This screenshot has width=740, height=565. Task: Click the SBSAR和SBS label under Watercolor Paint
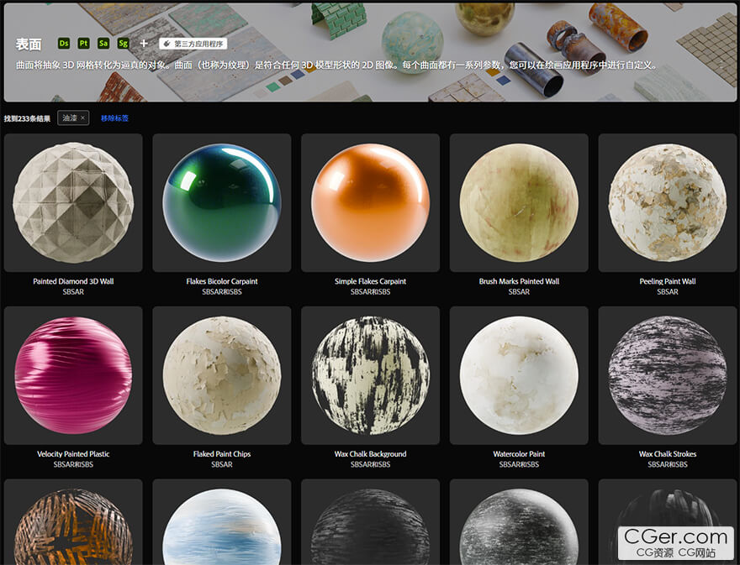[x=519, y=464]
